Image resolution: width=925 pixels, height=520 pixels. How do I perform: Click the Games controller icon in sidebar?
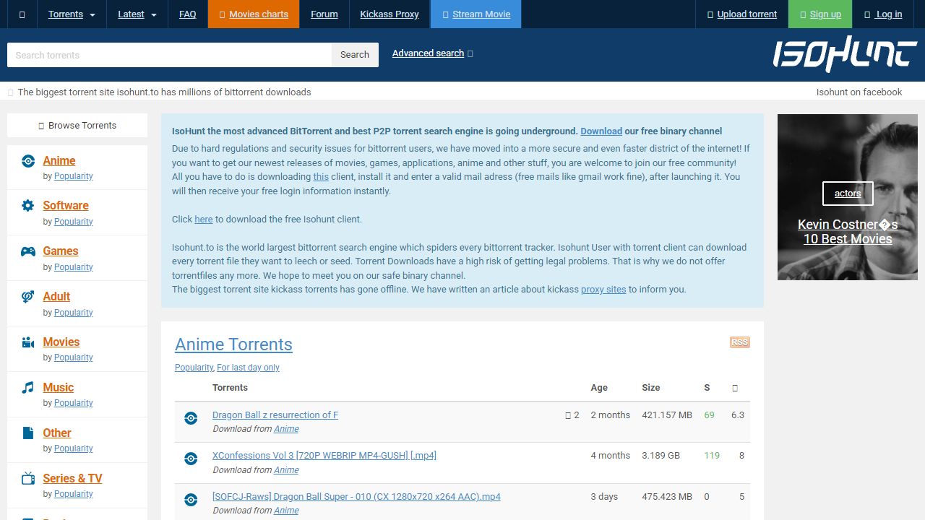[28, 251]
